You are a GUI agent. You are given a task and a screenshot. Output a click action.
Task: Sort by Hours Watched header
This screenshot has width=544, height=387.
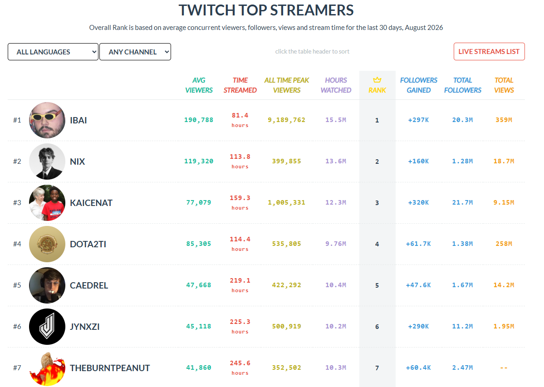coord(336,85)
